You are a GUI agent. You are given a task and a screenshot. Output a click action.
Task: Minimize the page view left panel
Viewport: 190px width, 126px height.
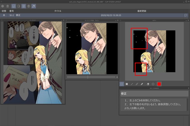61,20
